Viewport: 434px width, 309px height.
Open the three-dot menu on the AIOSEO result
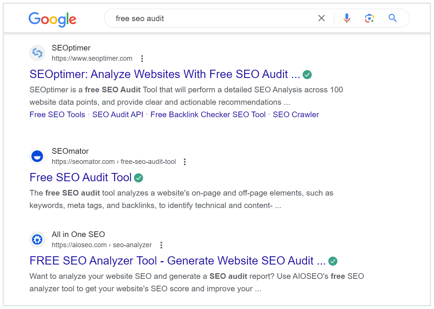[x=161, y=245]
